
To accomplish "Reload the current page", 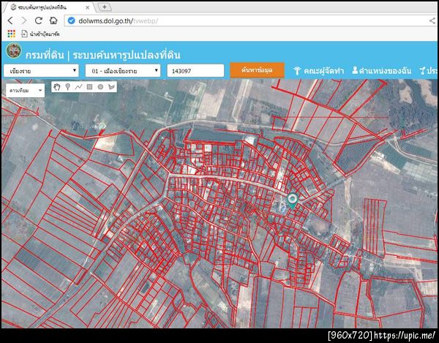I will pos(38,20).
